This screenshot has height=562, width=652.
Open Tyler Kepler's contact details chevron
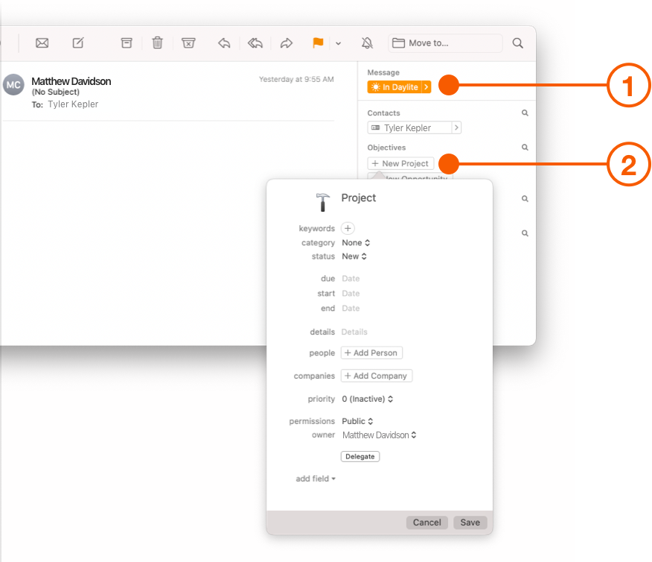click(456, 127)
